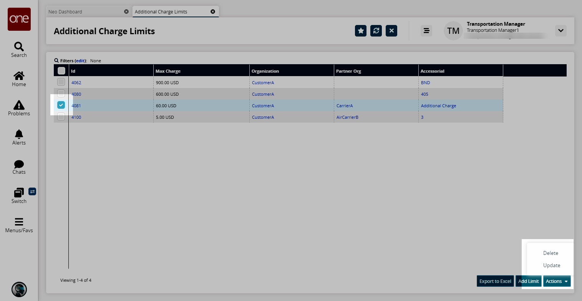Click the Switch windows icon

pyautogui.click(x=19, y=193)
